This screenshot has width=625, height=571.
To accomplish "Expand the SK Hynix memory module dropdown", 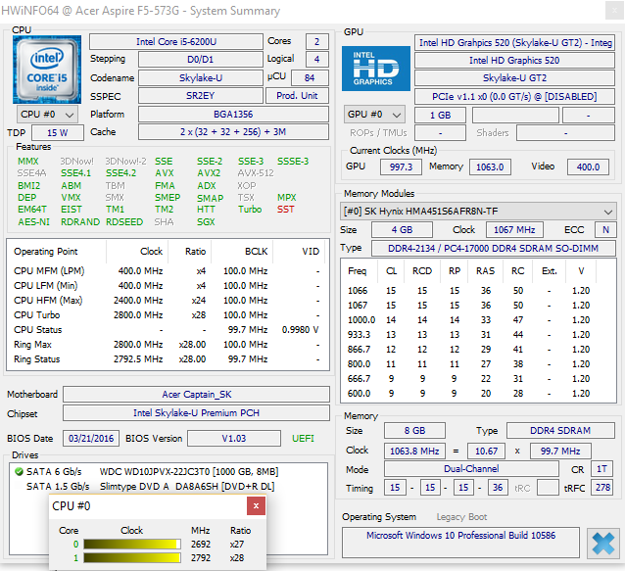I will [x=478, y=212].
